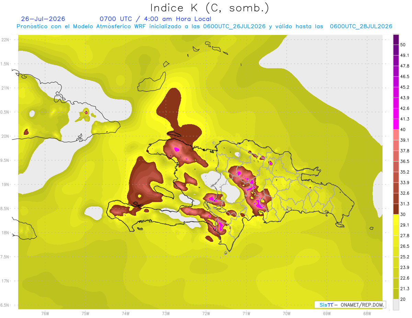Click the colorbar value '39.1'
Image resolution: width=412 pixels, height=318 pixels.
click(404, 140)
